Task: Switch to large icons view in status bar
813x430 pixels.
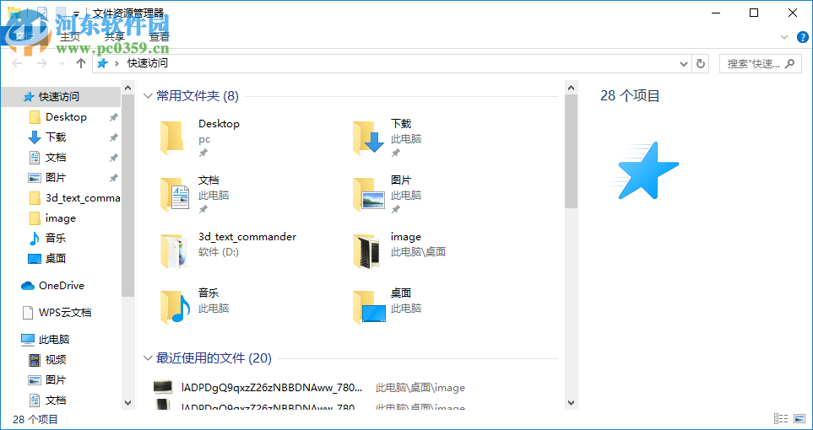Action: pos(799,418)
